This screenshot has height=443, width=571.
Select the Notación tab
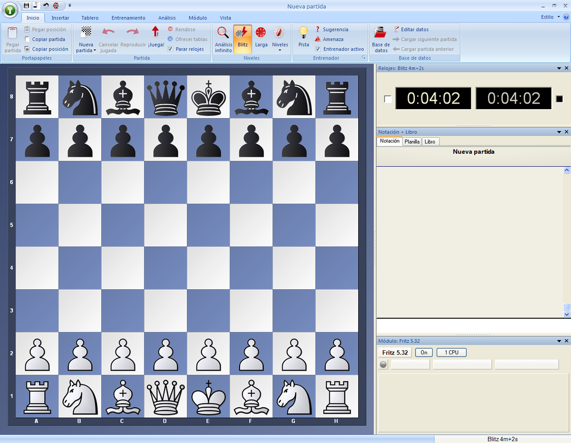(390, 141)
